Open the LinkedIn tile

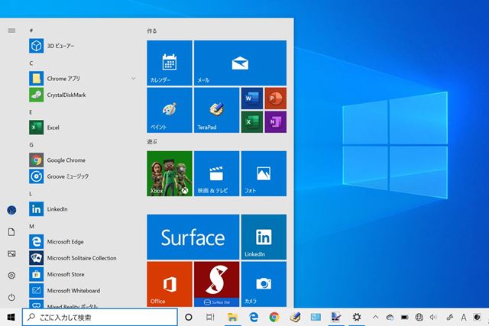264,237
